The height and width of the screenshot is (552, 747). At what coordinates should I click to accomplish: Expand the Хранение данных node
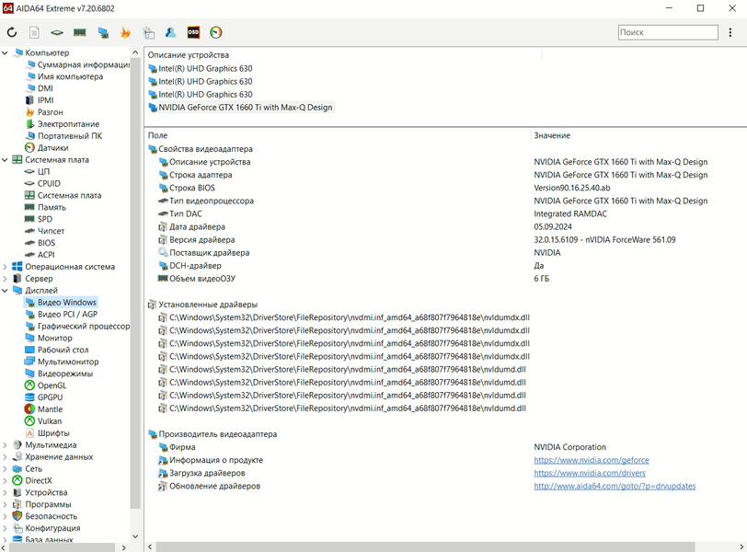click(6, 456)
